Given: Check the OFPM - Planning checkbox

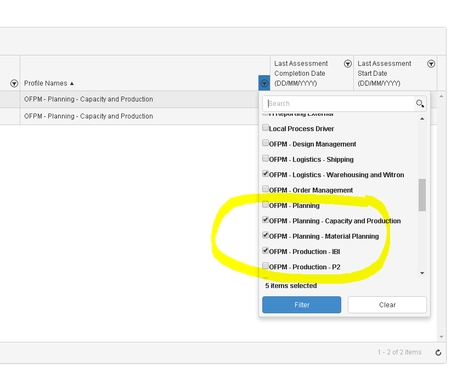Looking at the screenshot, I should pos(266,205).
